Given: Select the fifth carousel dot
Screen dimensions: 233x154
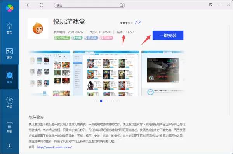Looking at the screenshot, I should coord(118,101).
